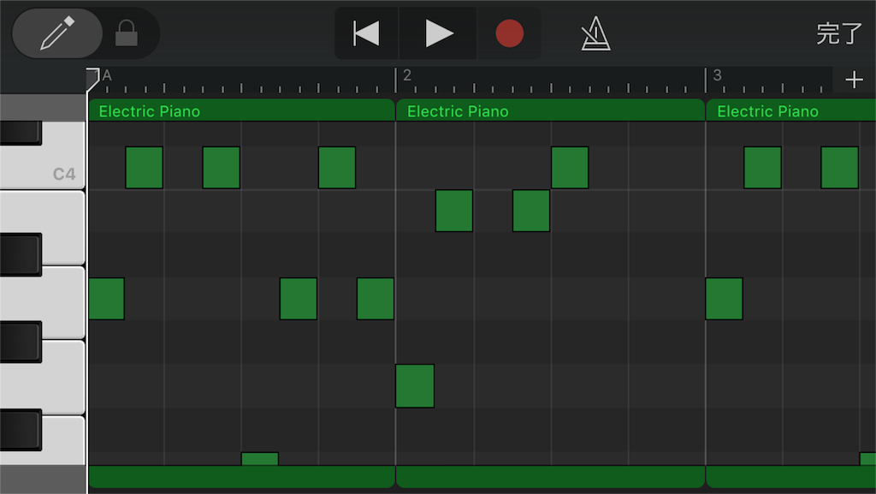Tap bar 2 on the ruler
Image resolution: width=876 pixels, height=494 pixels.
point(406,75)
